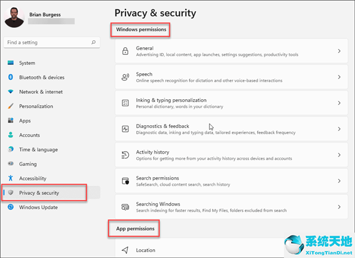Screen dimensions: 355x258
Task: Click the Speech recognition icon
Action: pos(125,77)
